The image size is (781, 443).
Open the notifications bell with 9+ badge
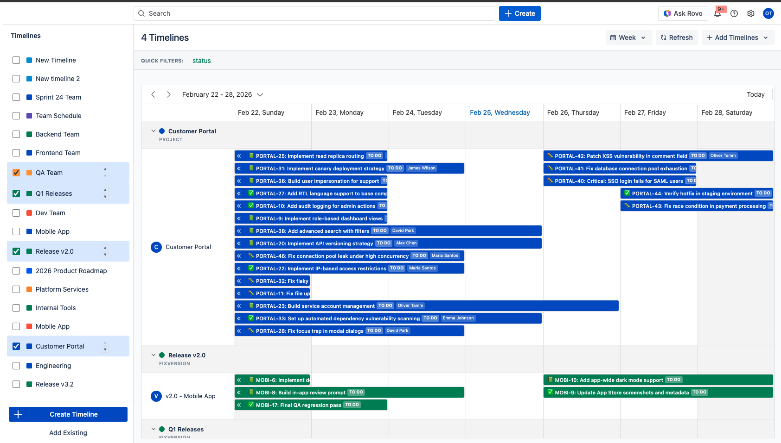point(717,13)
